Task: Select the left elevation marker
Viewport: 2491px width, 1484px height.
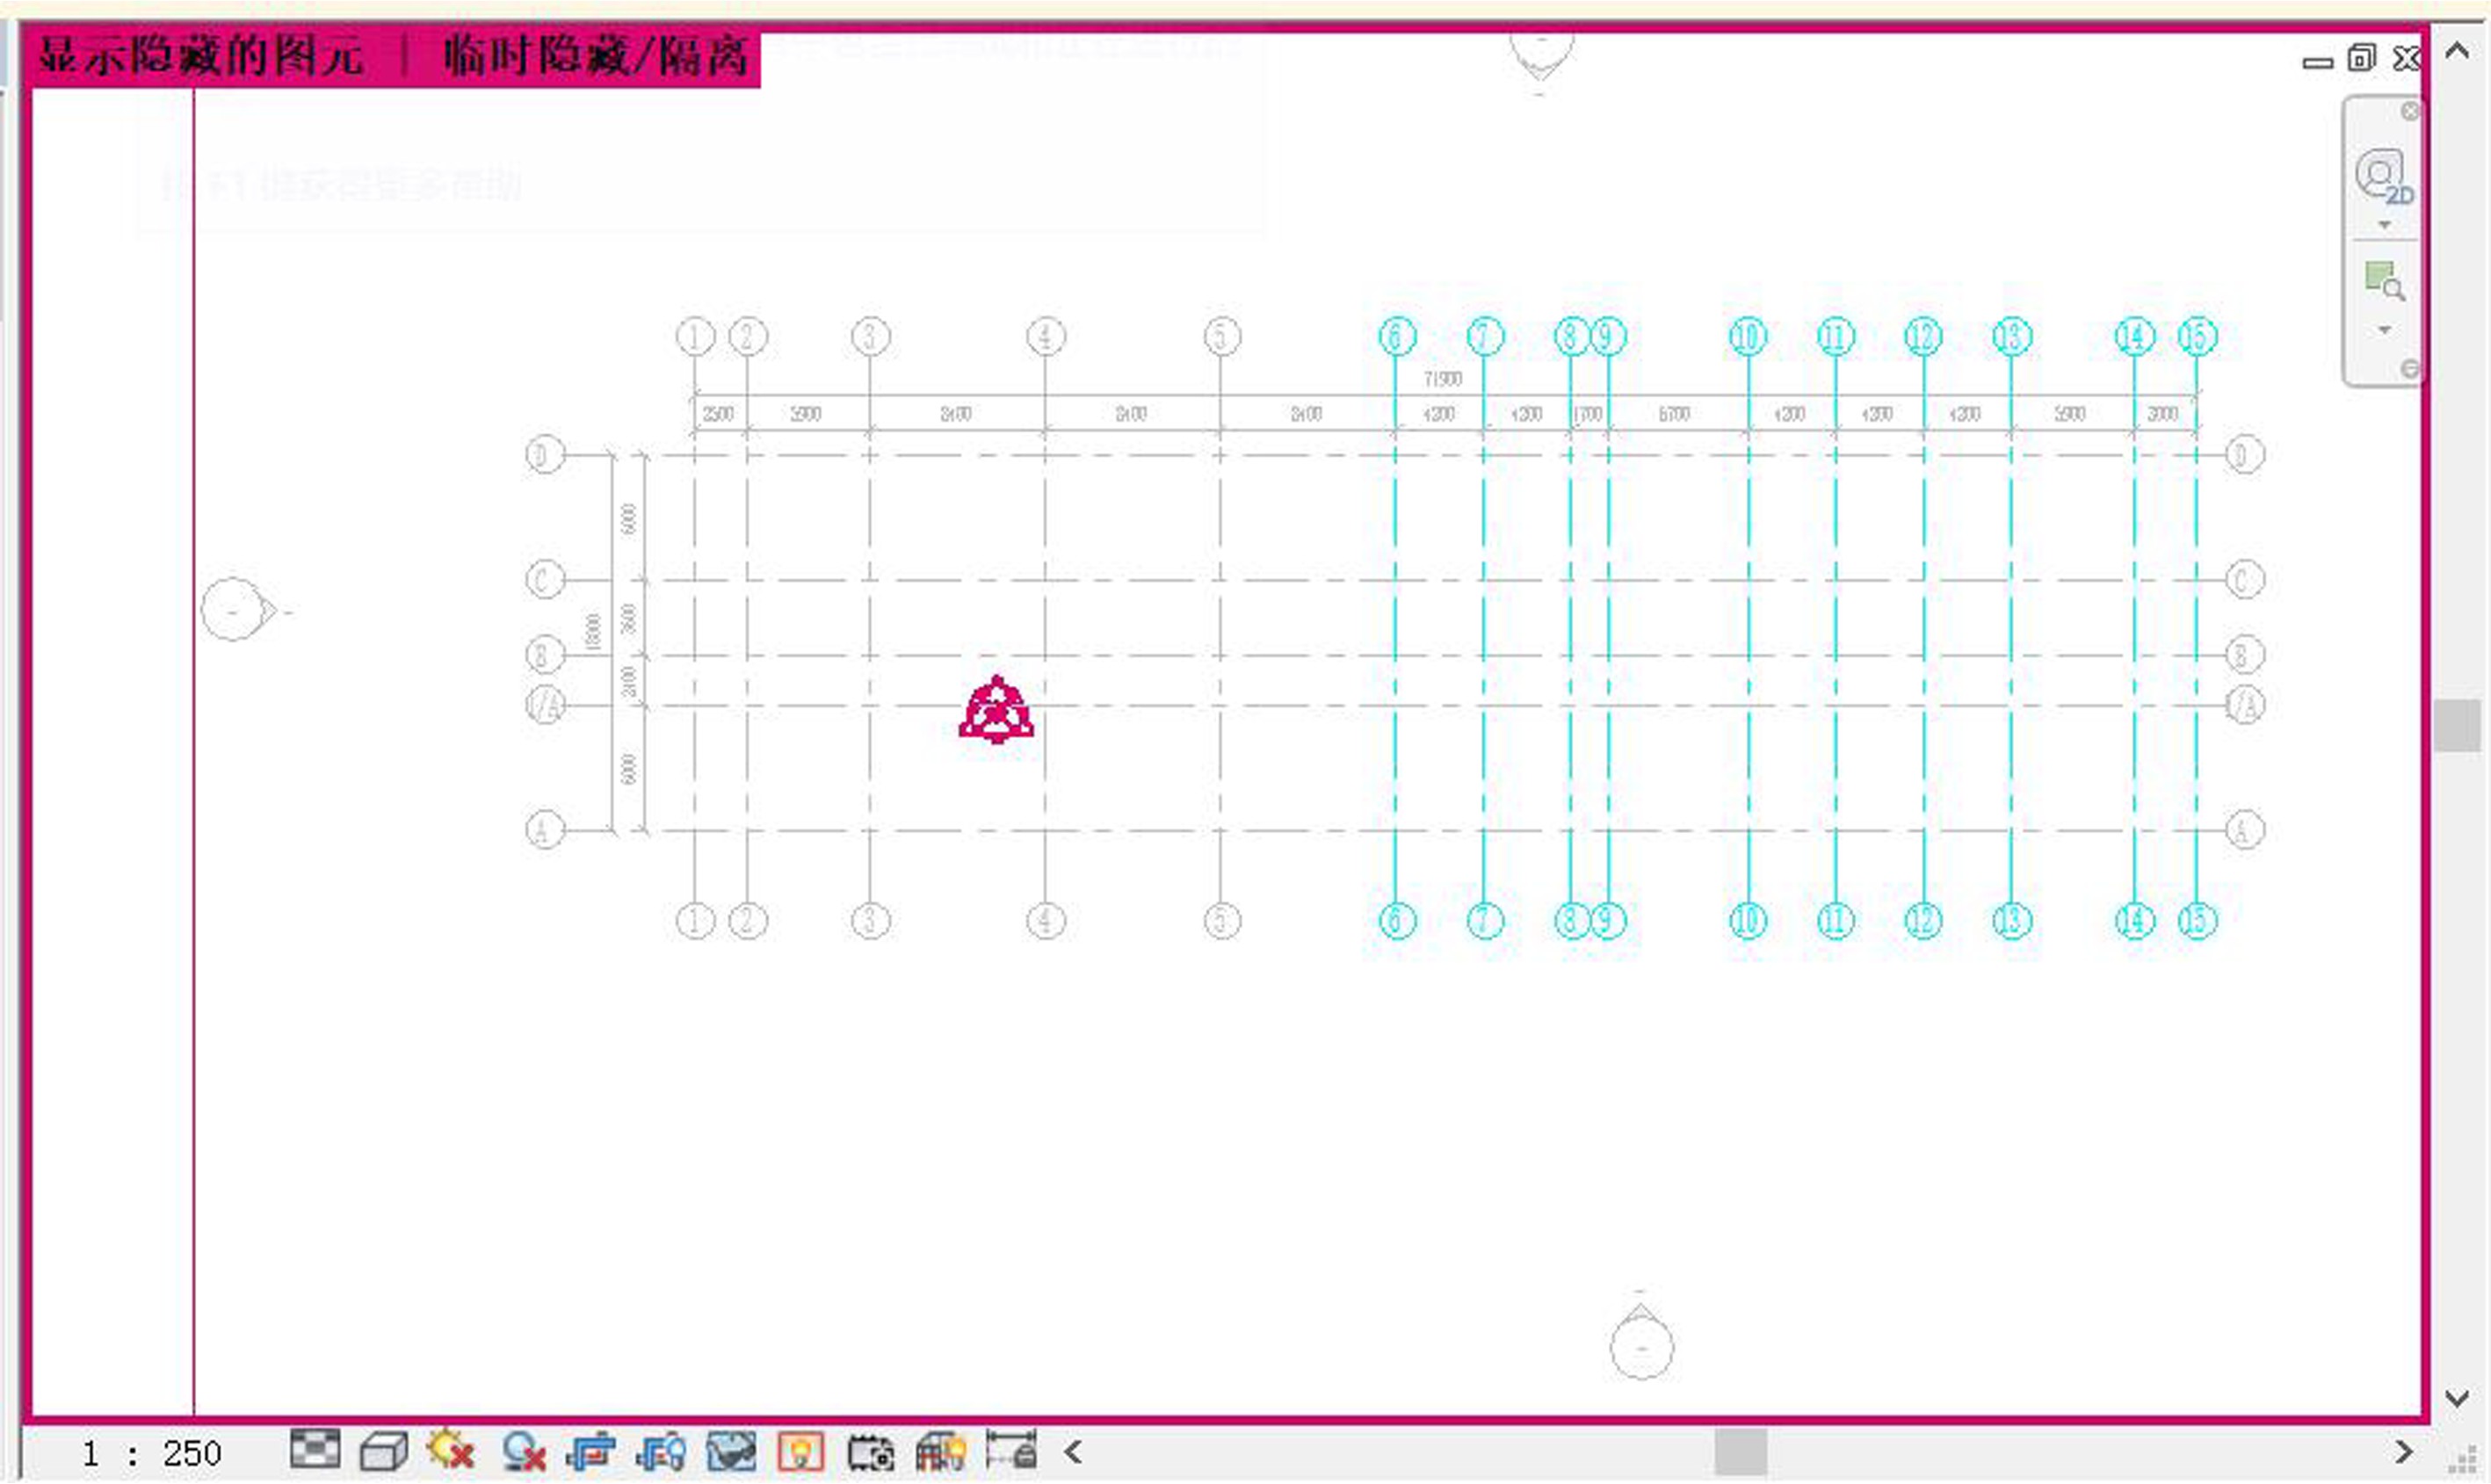Action: click(238, 609)
